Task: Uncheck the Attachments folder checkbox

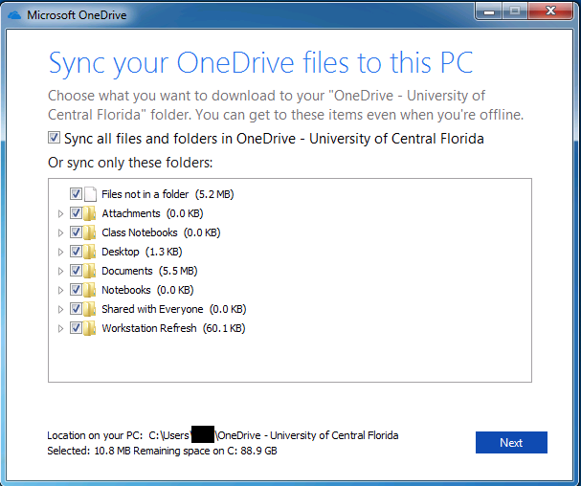Action: click(x=76, y=213)
